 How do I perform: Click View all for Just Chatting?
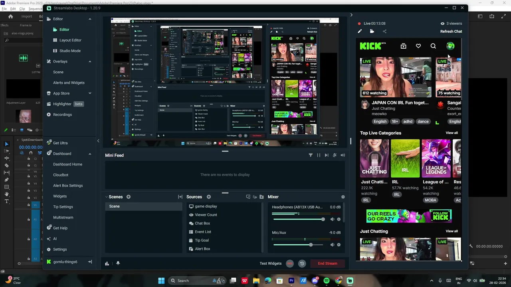452,231
